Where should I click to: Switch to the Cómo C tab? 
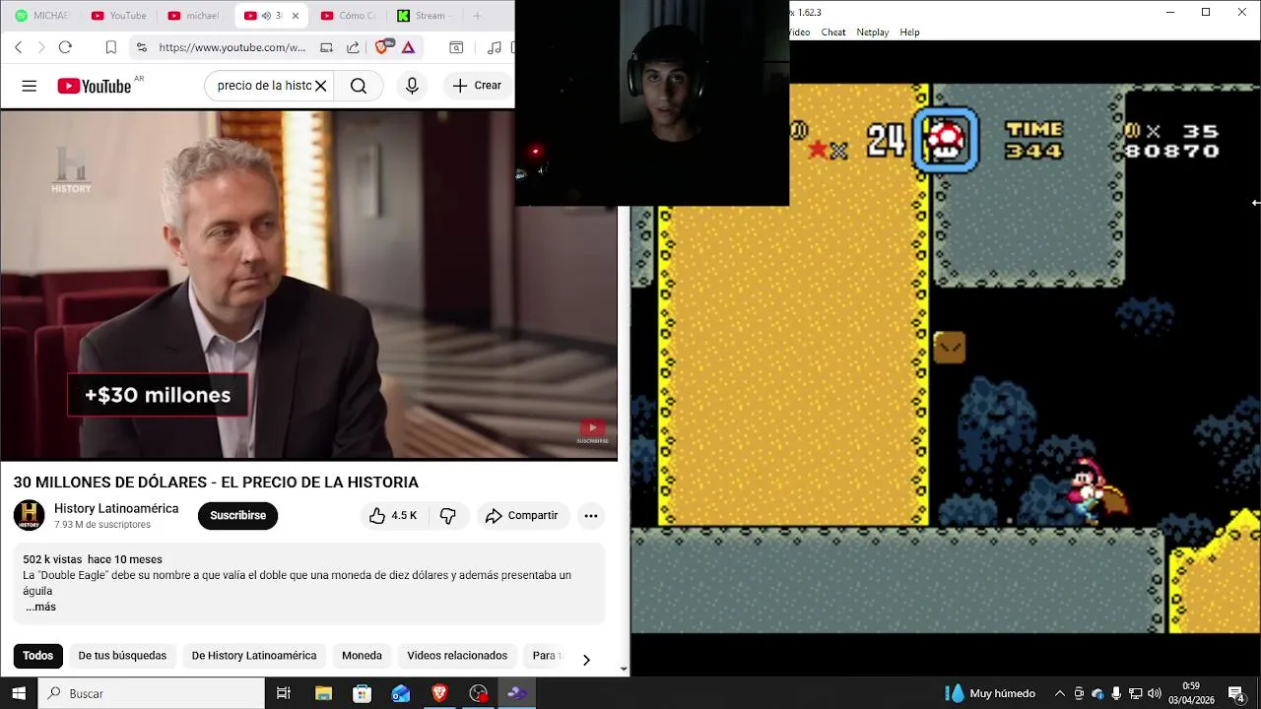pos(349,16)
